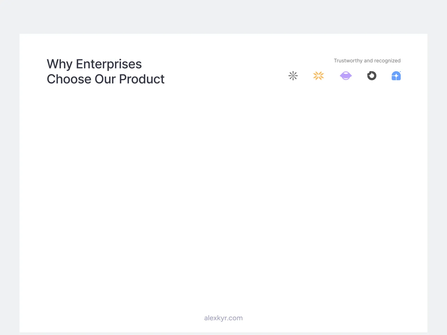The image size is (447, 335).
Task: Click the empty white area of the slide
Action: pyautogui.click(x=223, y=181)
